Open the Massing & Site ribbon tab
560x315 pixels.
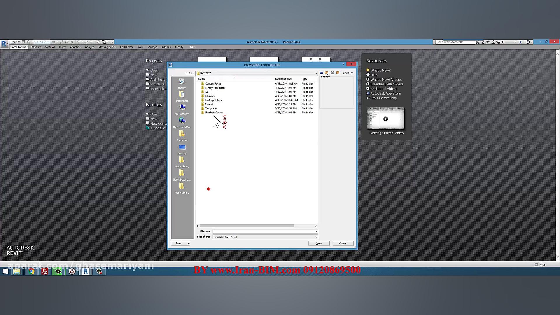107,47
